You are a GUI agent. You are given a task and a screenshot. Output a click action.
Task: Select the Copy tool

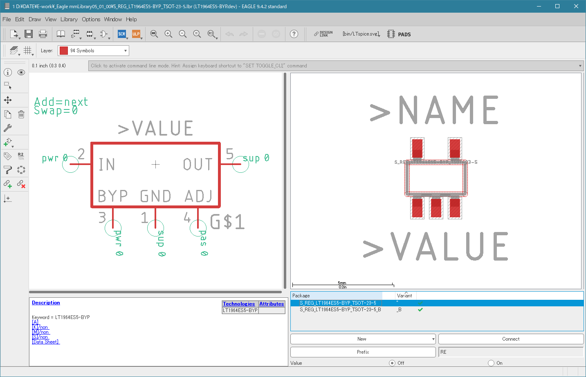click(x=8, y=114)
